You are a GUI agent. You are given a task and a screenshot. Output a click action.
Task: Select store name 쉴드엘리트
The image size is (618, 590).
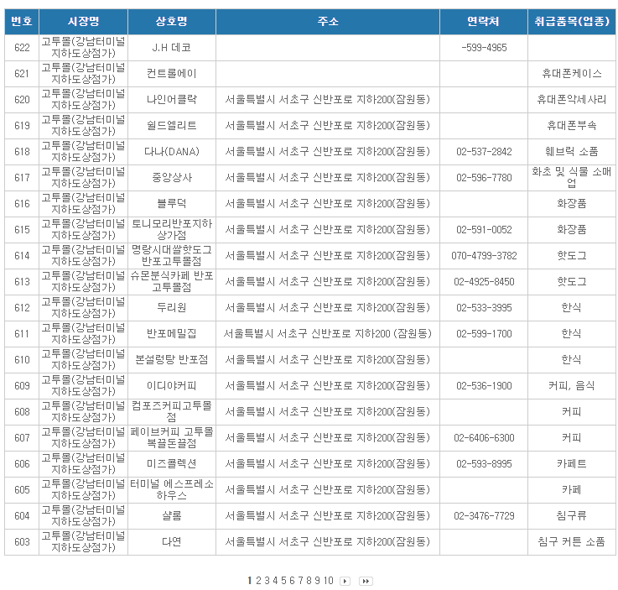click(x=171, y=126)
